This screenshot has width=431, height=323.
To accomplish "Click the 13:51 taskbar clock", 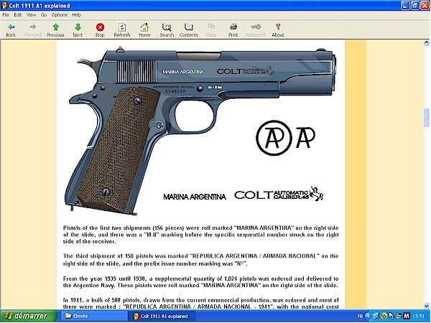I will click(x=419, y=316).
